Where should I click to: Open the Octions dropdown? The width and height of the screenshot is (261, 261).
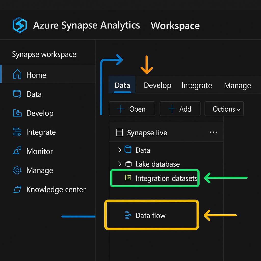(x=224, y=109)
